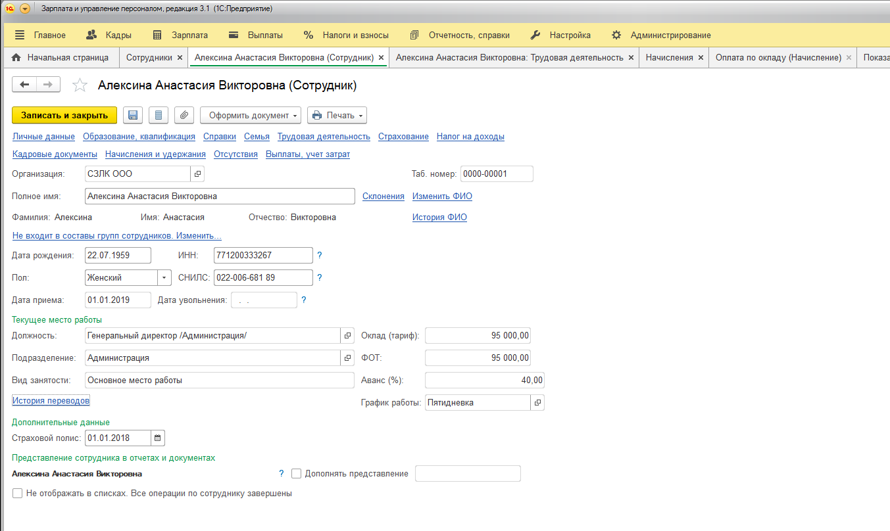Screen dimensions: 890x531
Task: Add employee to favorites with star icon
Action: pos(80,85)
